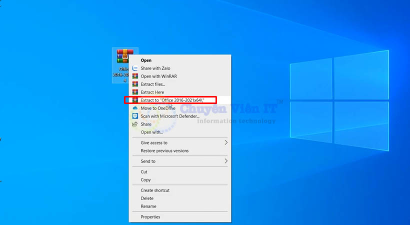Click the icon next to Extract files...
This screenshot has width=410, height=225.
[x=135, y=84]
